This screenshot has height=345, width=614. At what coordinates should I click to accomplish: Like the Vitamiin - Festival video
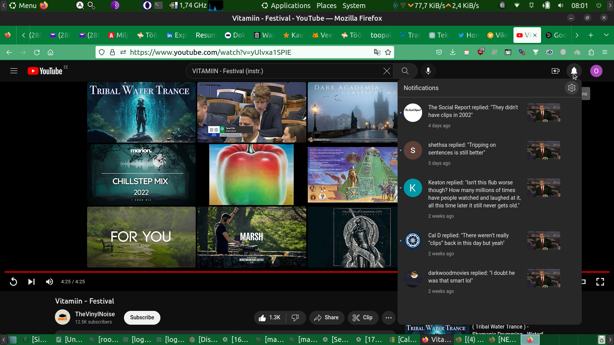point(270,318)
